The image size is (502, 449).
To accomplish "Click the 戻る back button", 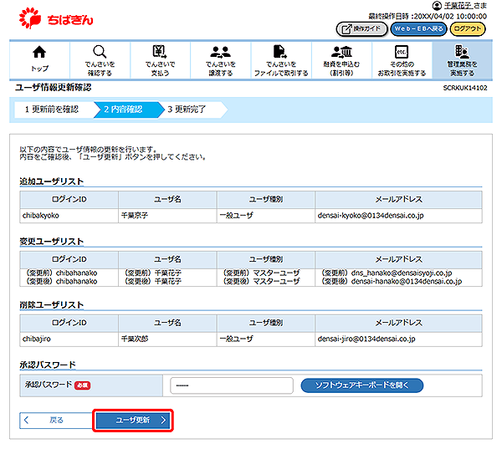I will point(54,420).
